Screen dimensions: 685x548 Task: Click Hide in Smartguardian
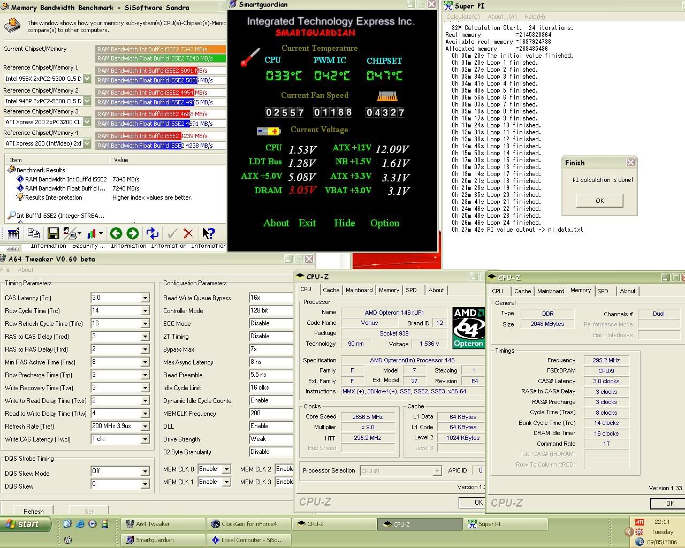[x=344, y=223]
